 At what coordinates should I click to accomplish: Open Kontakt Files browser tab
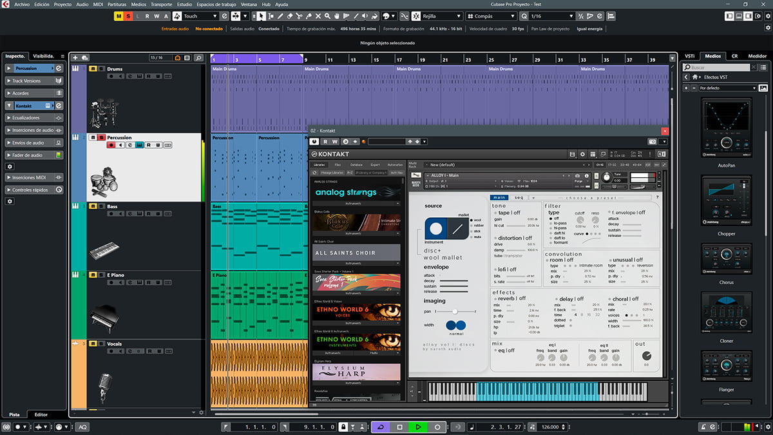(338, 165)
